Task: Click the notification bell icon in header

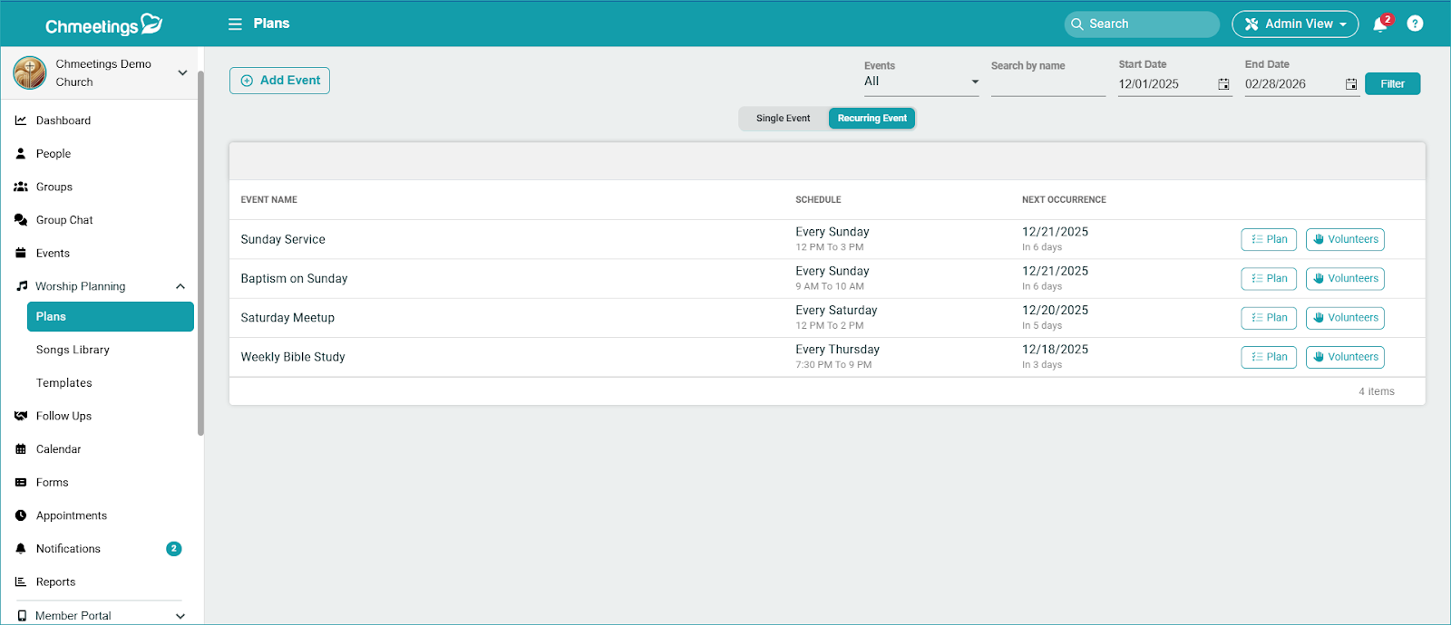Action: (x=1380, y=24)
